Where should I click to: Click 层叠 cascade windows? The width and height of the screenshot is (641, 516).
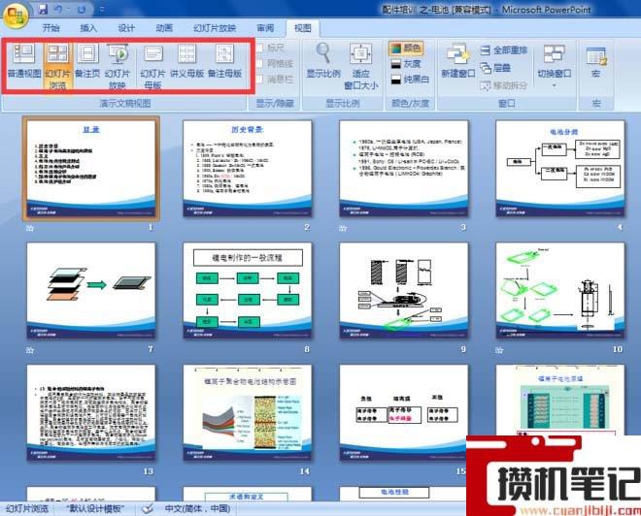tap(496, 68)
